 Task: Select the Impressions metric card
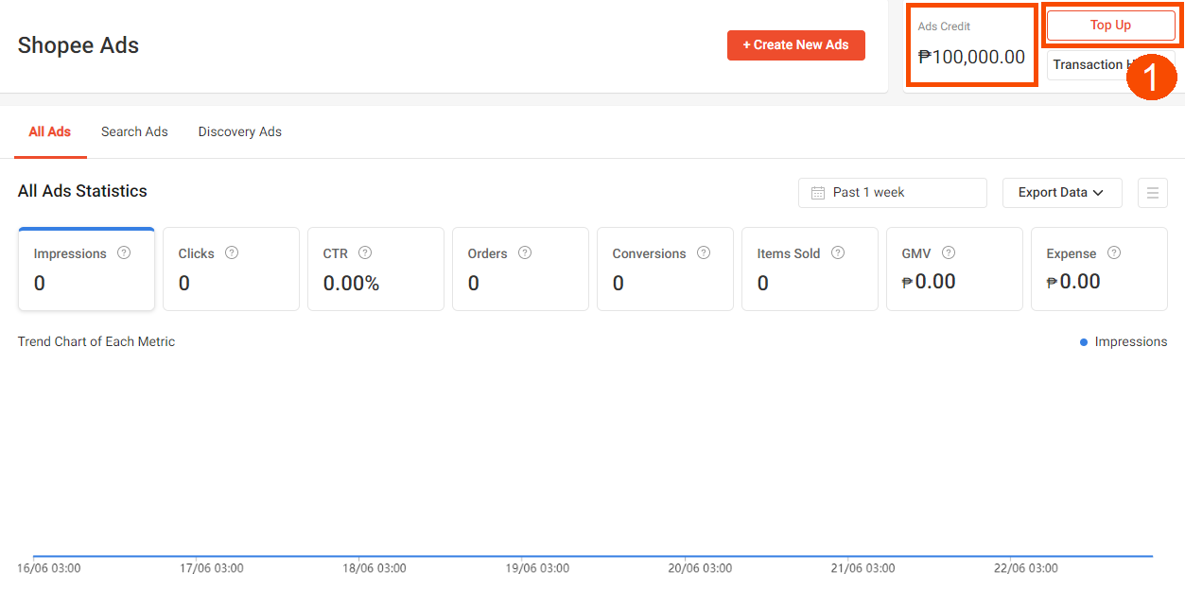click(86, 269)
